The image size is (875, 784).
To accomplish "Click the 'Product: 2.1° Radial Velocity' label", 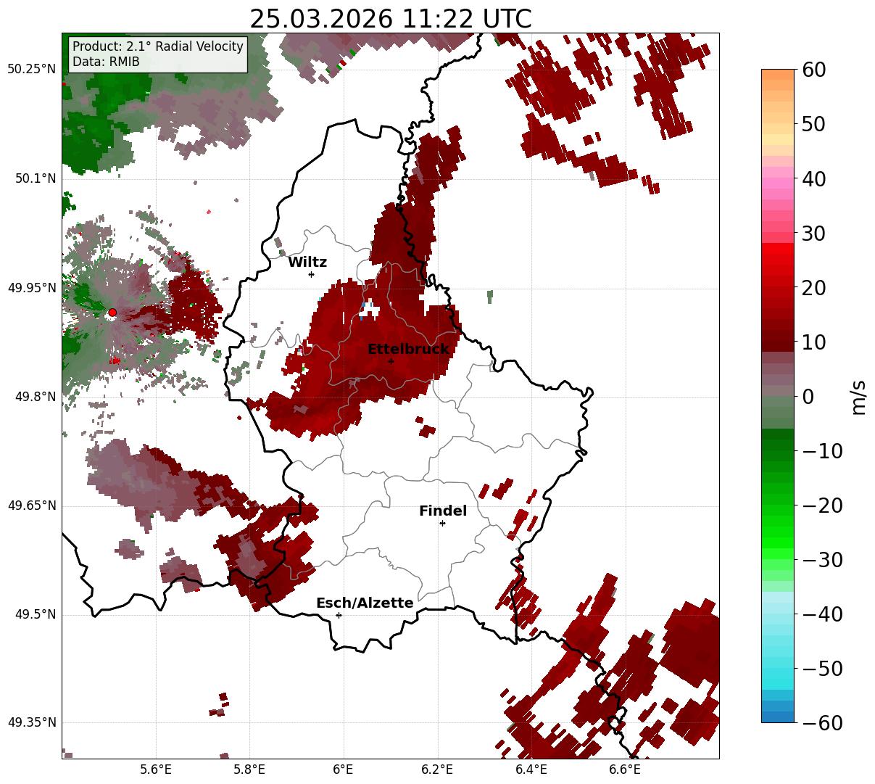I will (158, 46).
